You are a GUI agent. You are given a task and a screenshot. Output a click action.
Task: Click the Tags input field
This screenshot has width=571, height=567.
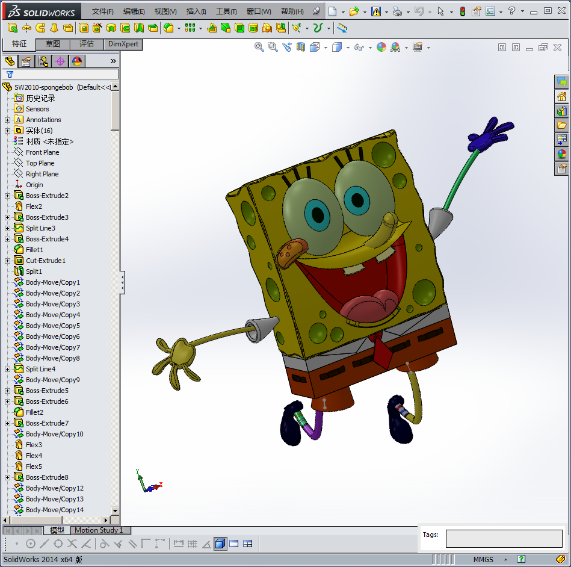504,539
